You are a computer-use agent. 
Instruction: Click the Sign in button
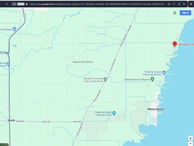185,13
